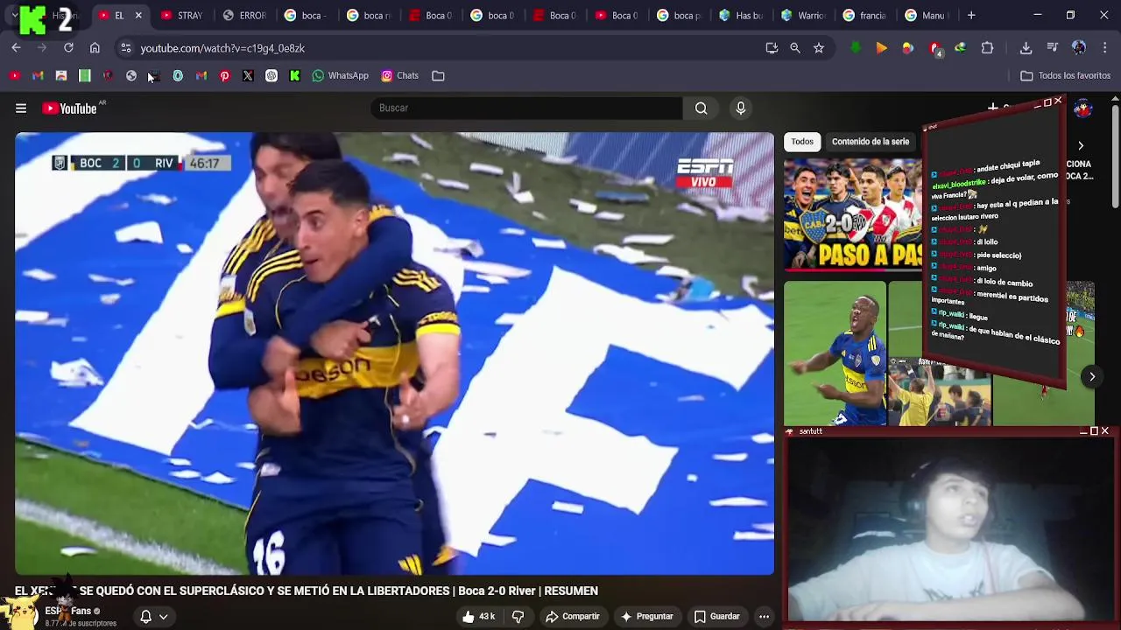The image size is (1121, 630).
Task: Open the YouTube guide hamburger menu
Action: coord(21,108)
